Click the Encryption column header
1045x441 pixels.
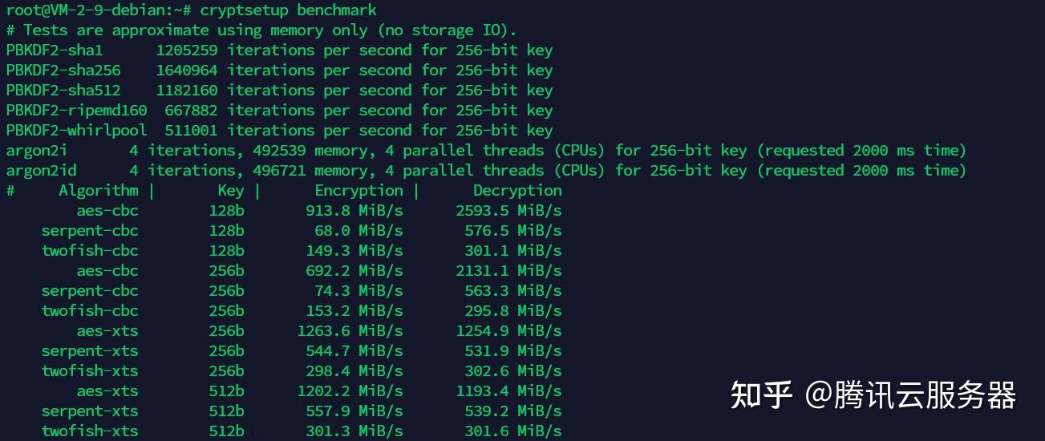coord(358,190)
